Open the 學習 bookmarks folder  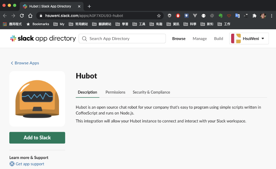[122, 24]
